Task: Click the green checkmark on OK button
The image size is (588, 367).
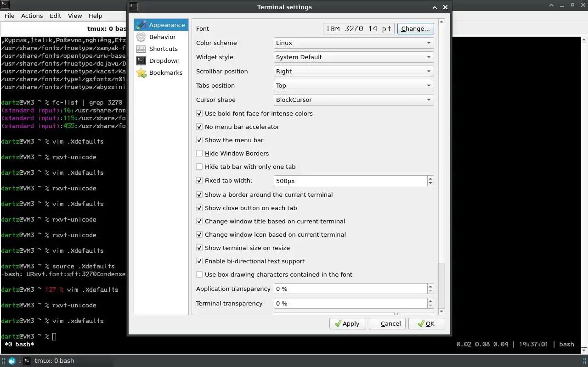Action: point(421,323)
